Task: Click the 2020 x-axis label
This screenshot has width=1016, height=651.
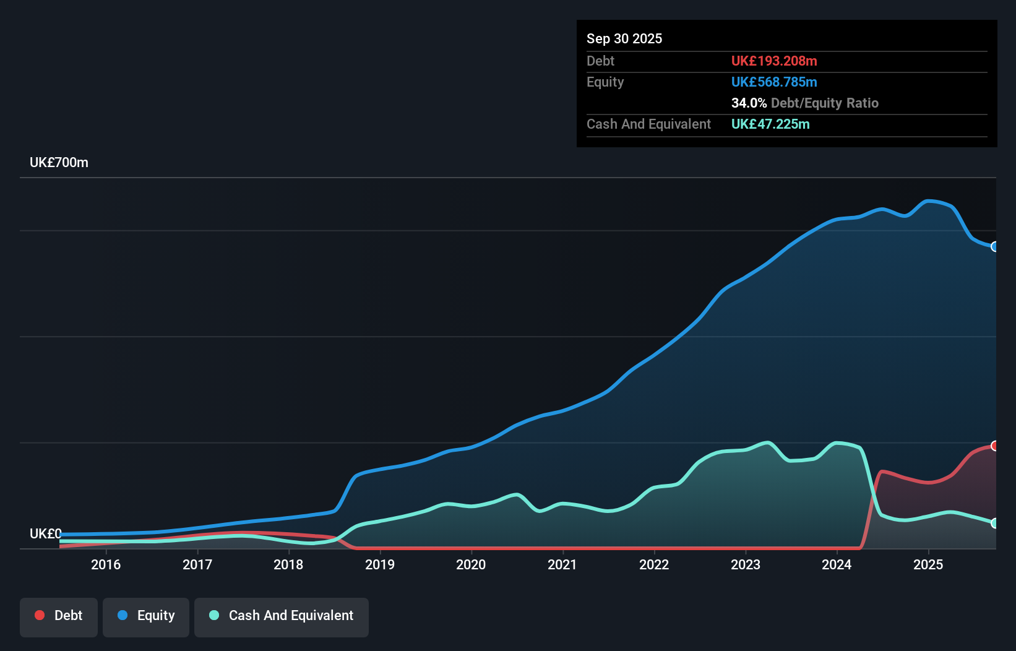Action: tap(471, 564)
